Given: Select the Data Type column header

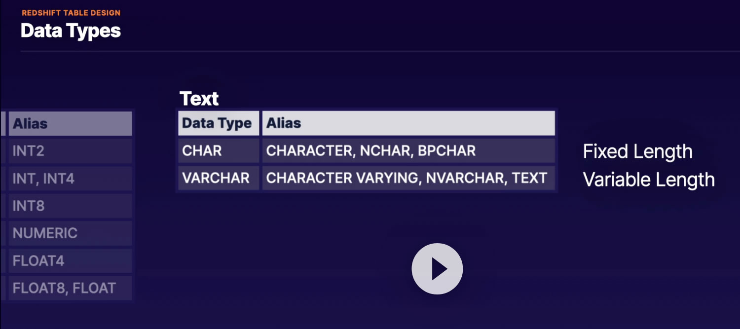Looking at the screenshot, I should click(218, 123).
